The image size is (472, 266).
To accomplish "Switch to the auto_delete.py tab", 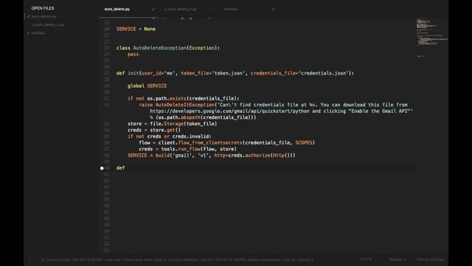I will [x=117, y=9].
